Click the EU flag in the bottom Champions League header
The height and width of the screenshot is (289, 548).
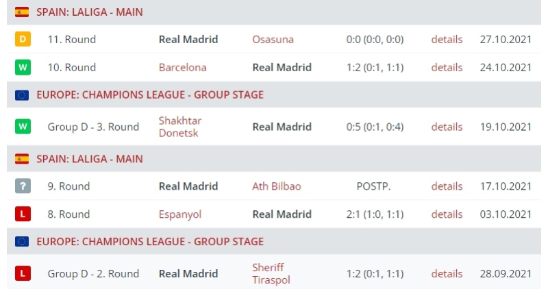pyautogui.click(x=22, y=242)
